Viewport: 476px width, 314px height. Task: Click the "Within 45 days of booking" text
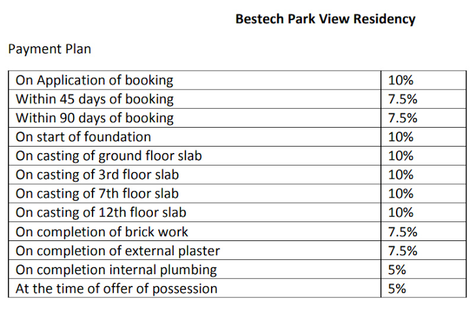click(94, 99)
